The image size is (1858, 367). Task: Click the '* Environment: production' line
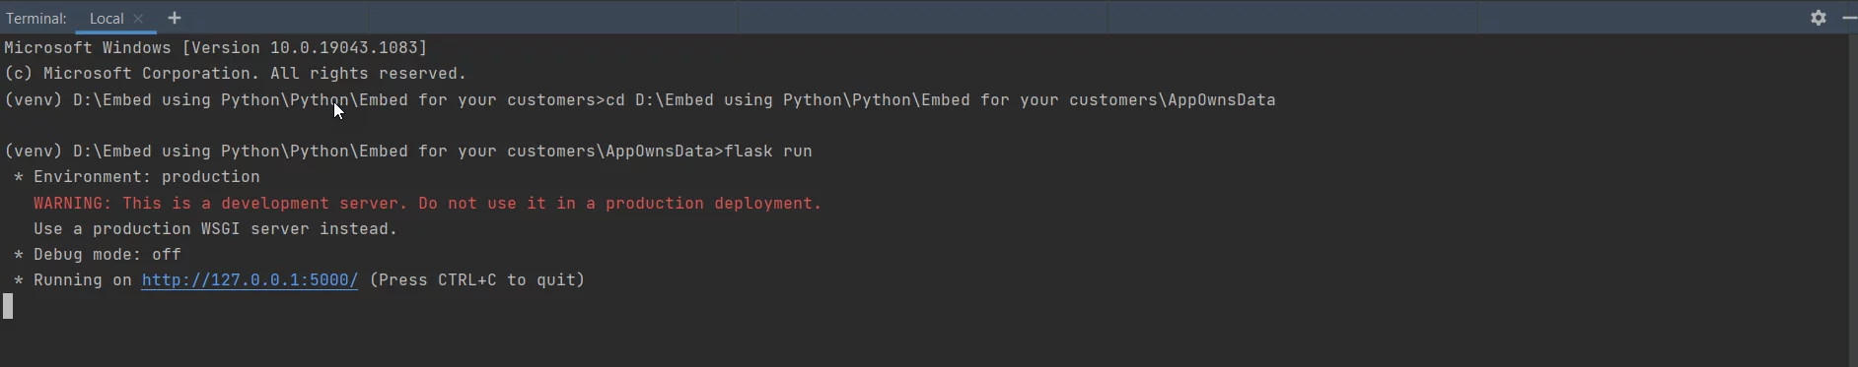[137, 177]
